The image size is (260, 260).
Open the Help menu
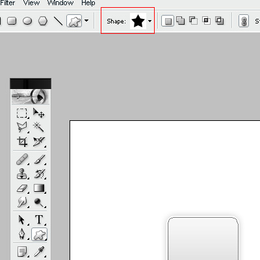coord(88,3)
